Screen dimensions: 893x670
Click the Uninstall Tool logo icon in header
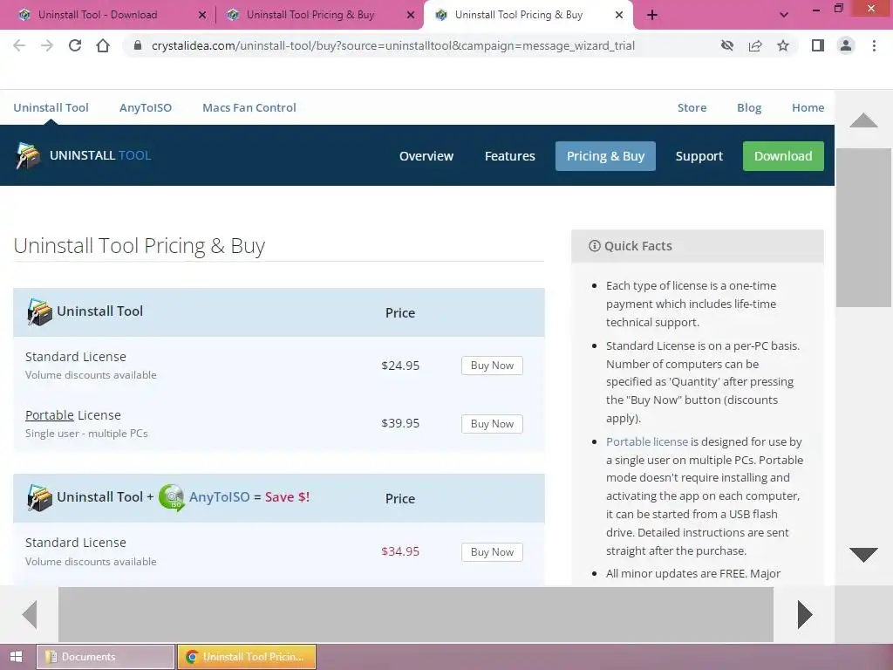point(28,155)
